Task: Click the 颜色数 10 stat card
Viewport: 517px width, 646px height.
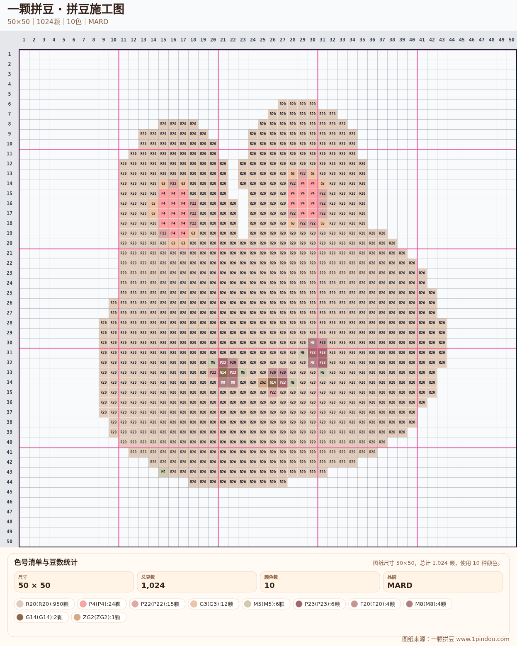Action: [x=320, y=582]
